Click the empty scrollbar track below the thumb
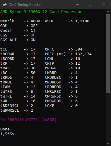The image size is (111, 146). point(108,117)
